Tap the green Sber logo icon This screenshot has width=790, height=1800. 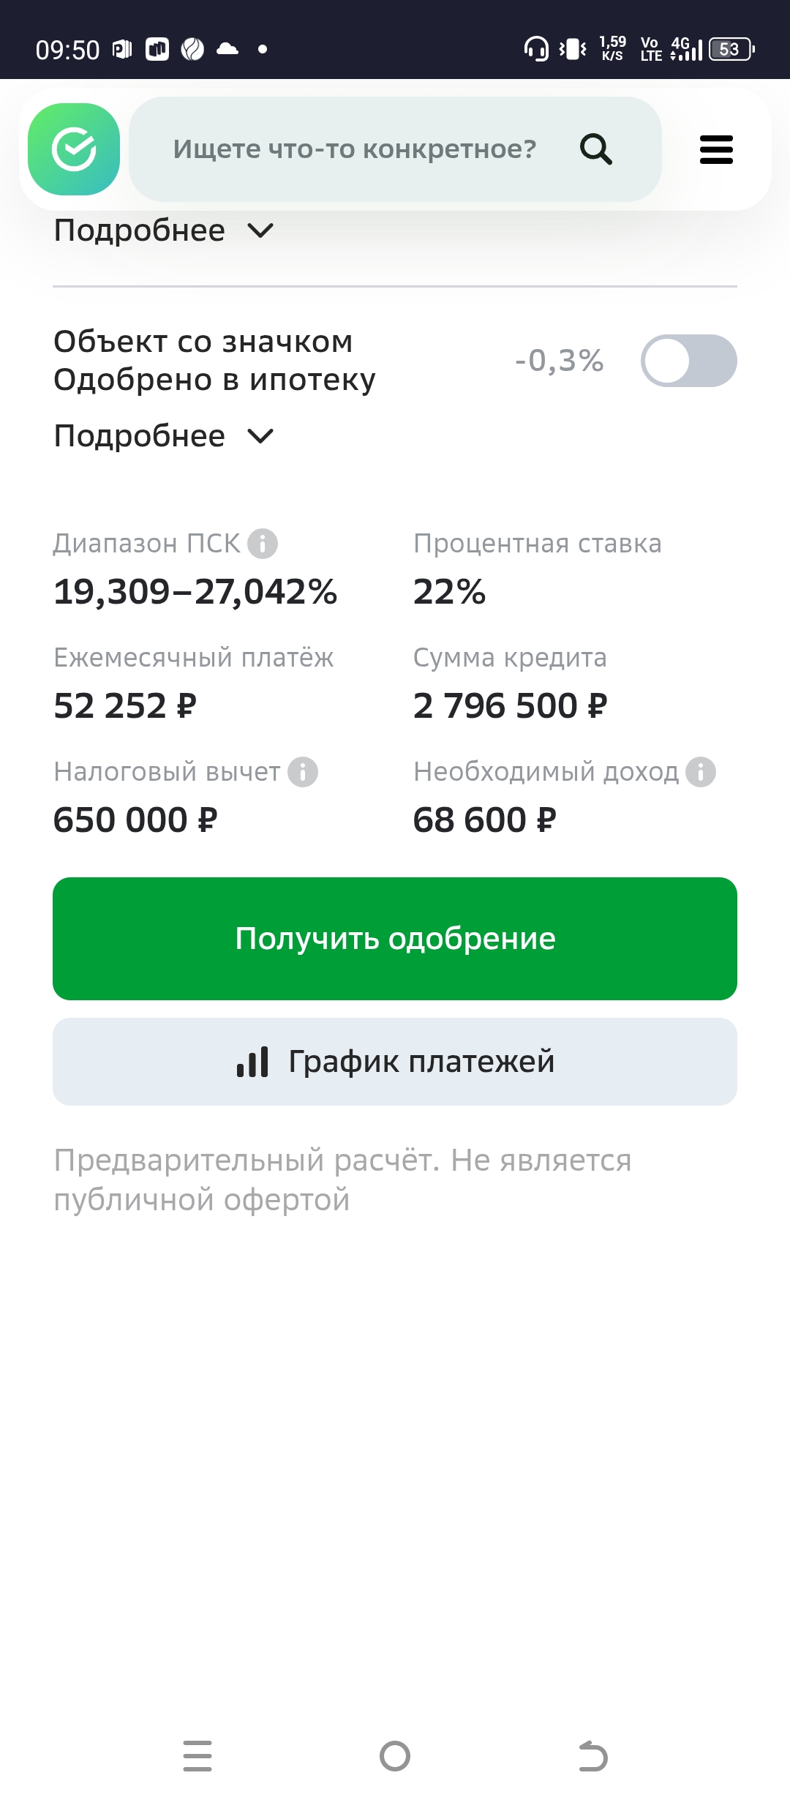coord(74,149)
